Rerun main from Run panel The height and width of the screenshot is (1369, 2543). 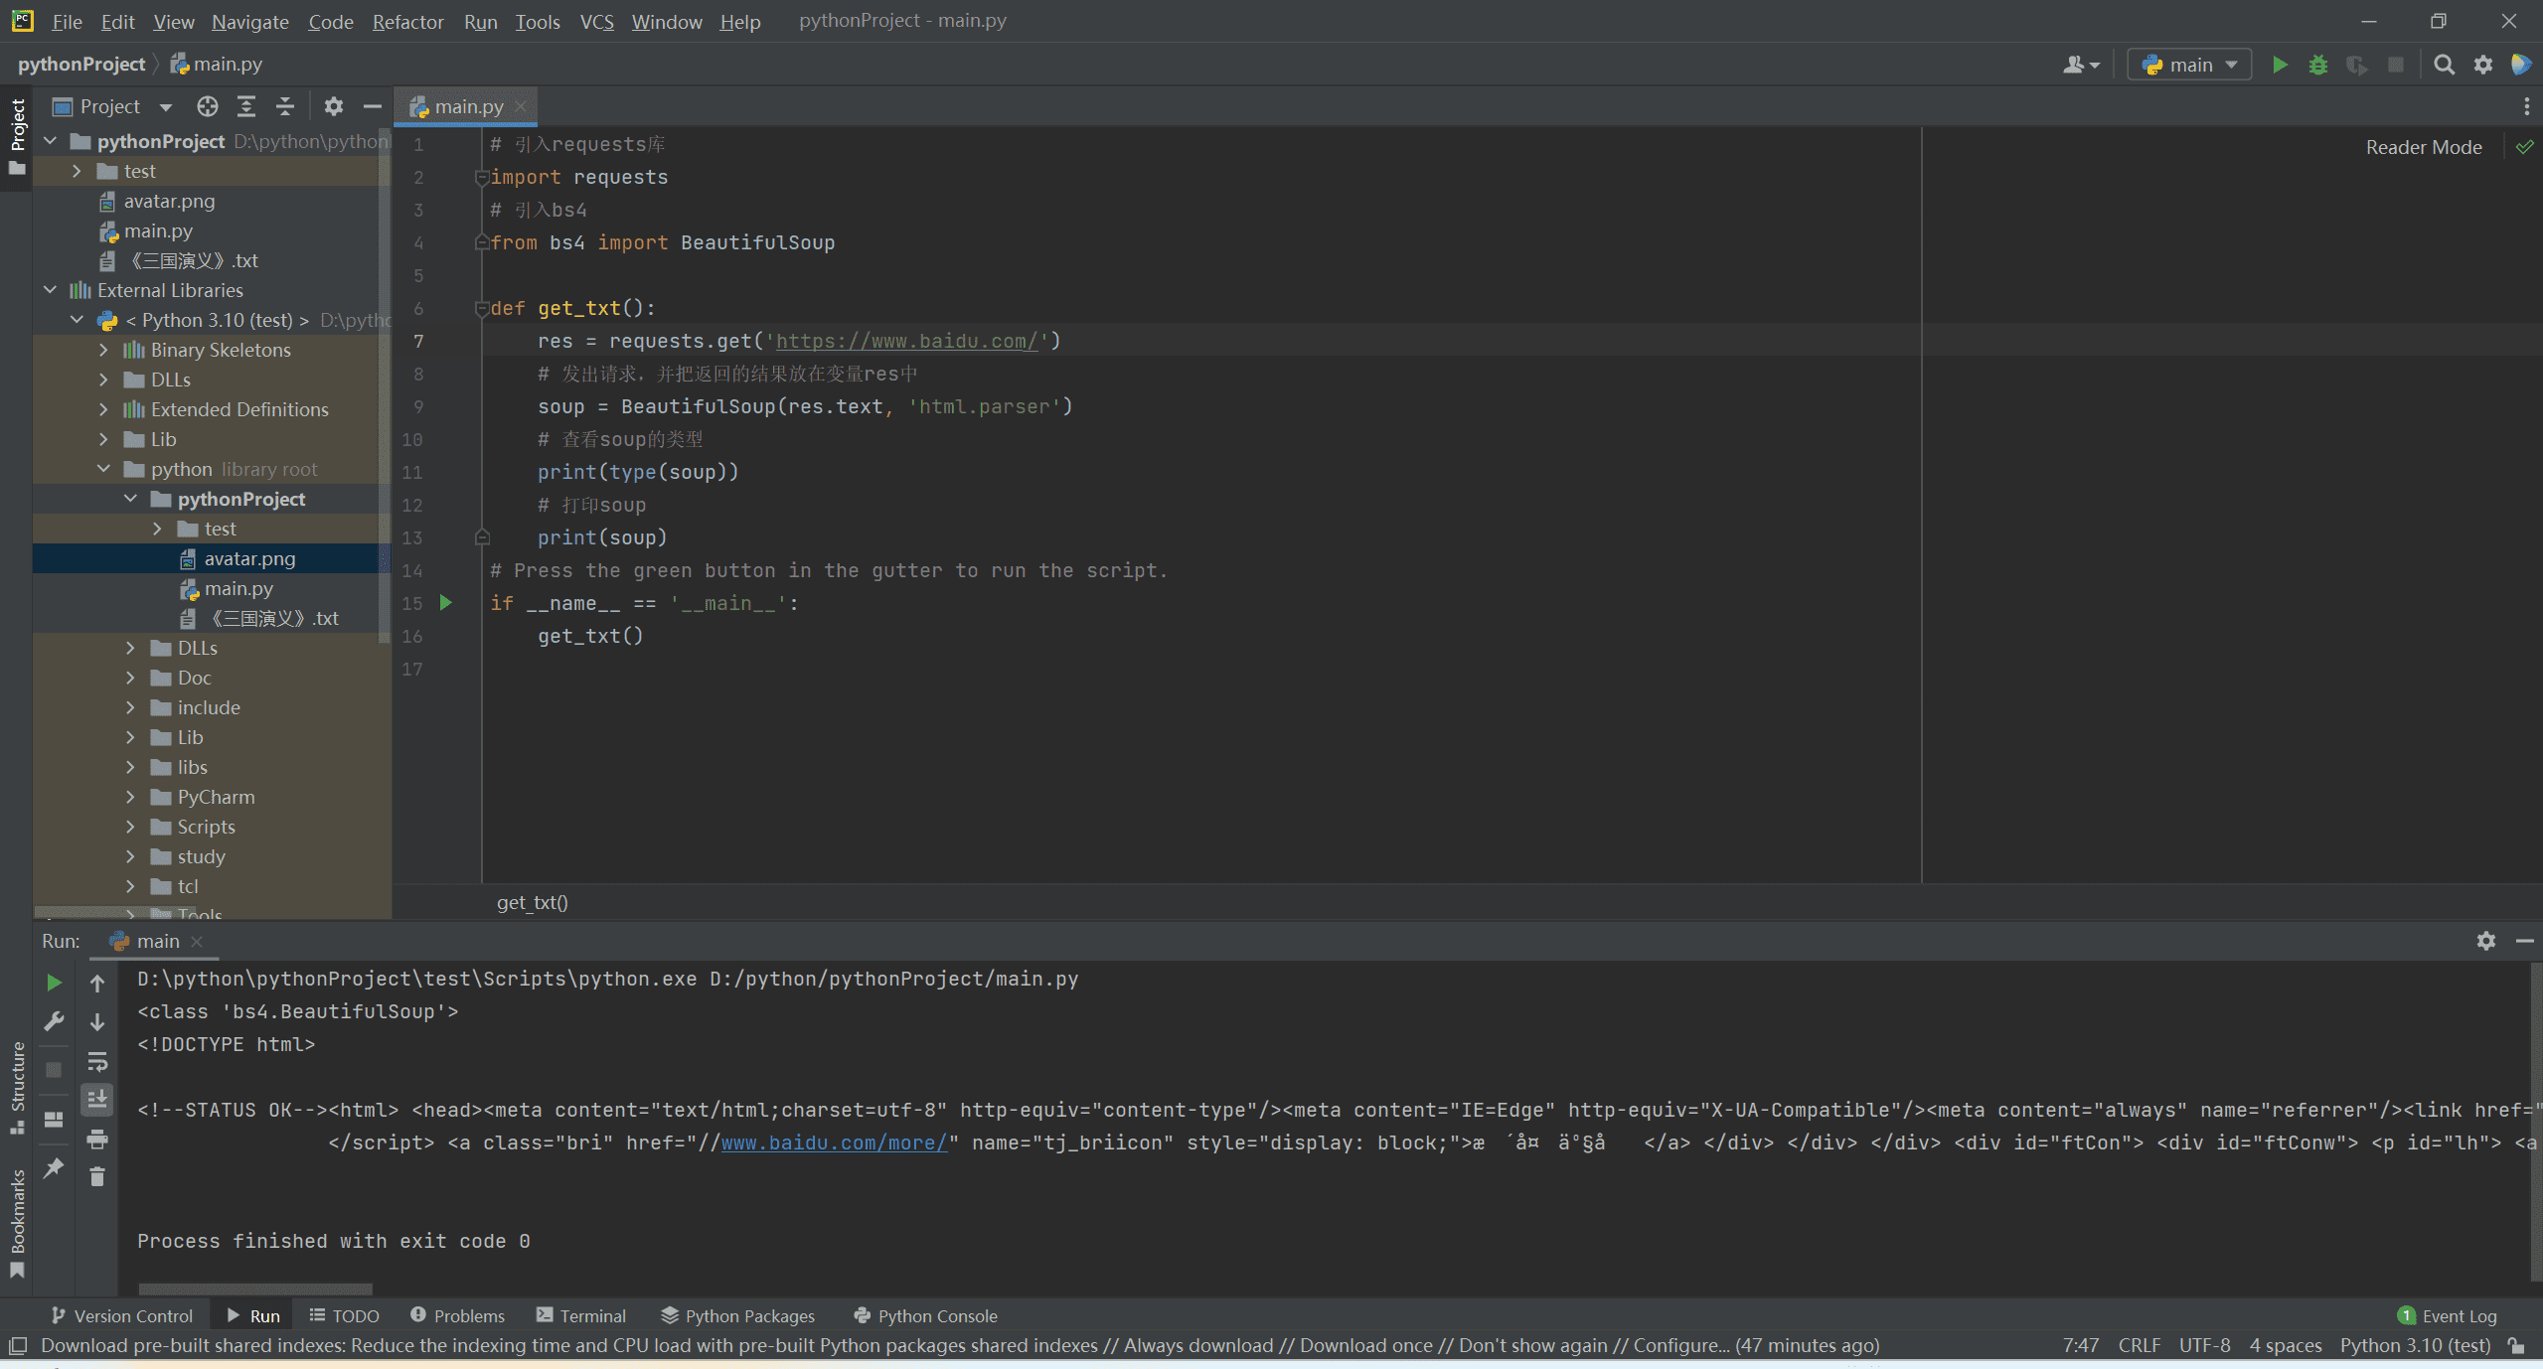click(x=54, y=983)
